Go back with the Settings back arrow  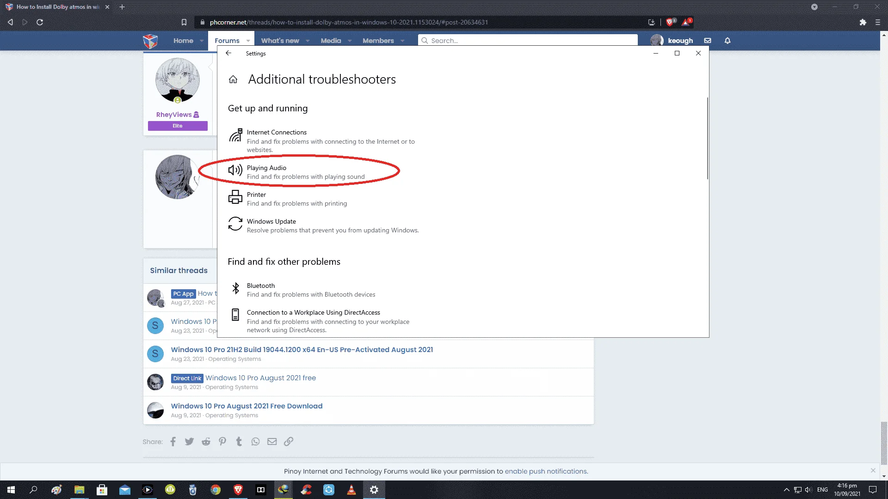coord(228,53)
